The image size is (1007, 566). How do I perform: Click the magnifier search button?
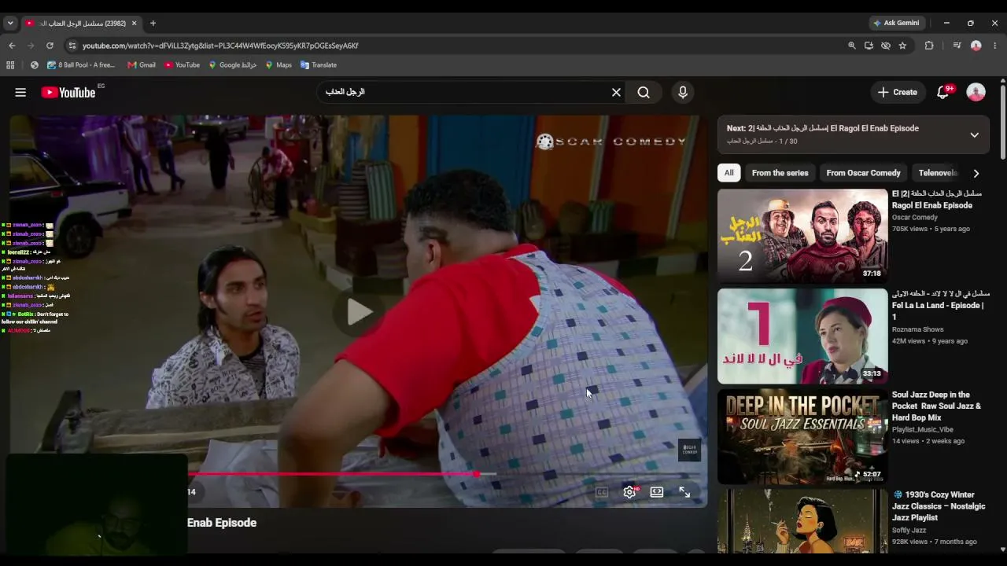point(644,92)
